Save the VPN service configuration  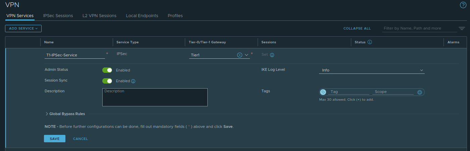pyautogui.click(x=55, y=139)
